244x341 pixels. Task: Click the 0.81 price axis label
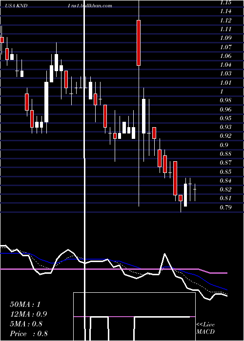(225, 198)
